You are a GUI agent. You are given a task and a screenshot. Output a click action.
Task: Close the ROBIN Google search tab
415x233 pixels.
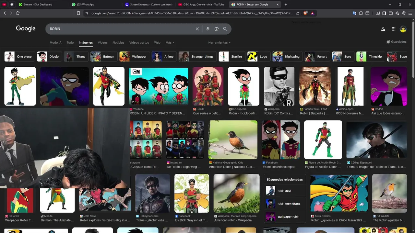click(x=278, y=5)
